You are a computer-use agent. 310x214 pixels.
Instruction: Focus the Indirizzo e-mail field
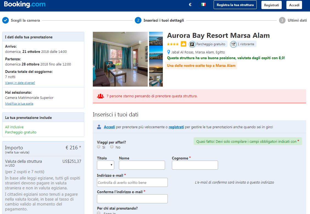pyautogui.click(x=132, y=182)
